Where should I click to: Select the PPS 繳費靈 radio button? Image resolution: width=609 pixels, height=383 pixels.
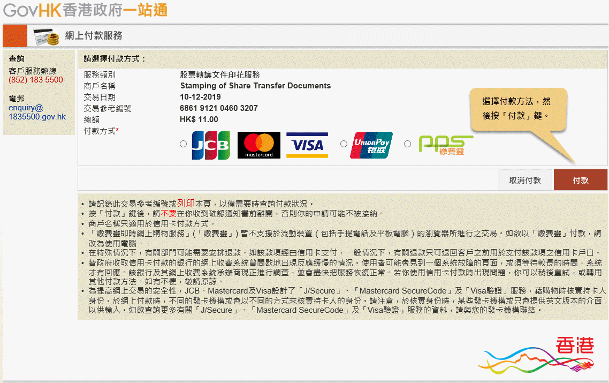pyautogui.click(x=407, y=144)
